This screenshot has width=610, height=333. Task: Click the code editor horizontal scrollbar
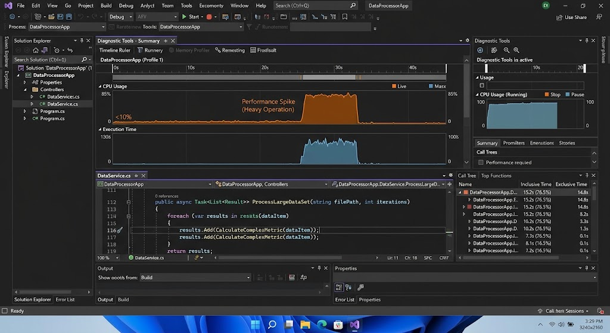click(280, 257)
